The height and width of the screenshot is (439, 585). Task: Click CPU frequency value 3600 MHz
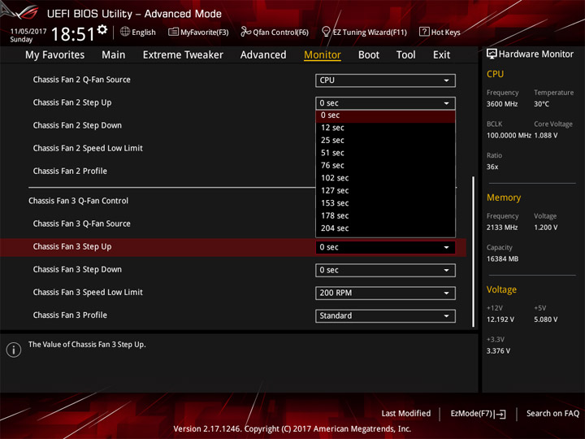point(502,104)
